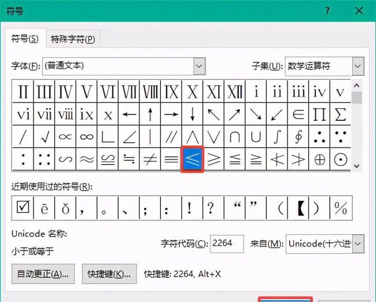Screen dimensions: 376x302
Task: Pick the down arrow ↓ symbol
Action: 192,114
